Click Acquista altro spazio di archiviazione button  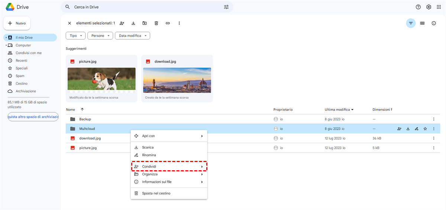coord(33,117)
